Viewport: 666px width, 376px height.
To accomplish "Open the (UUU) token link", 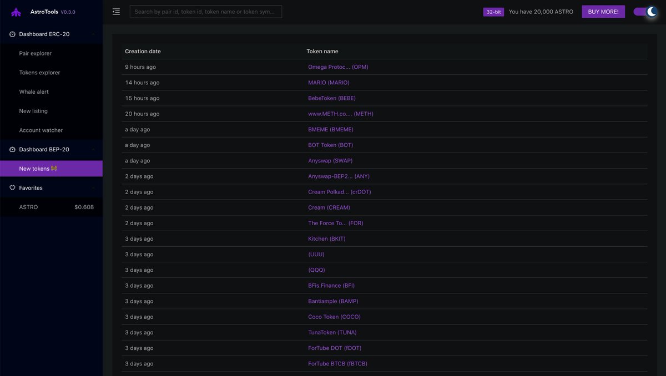I will (316, 254).
